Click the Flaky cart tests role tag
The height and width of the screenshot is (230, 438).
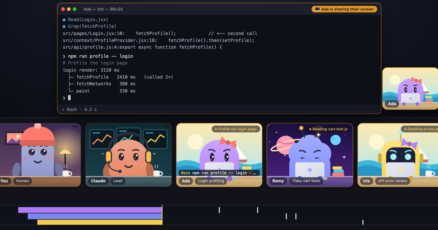[306, 181]
